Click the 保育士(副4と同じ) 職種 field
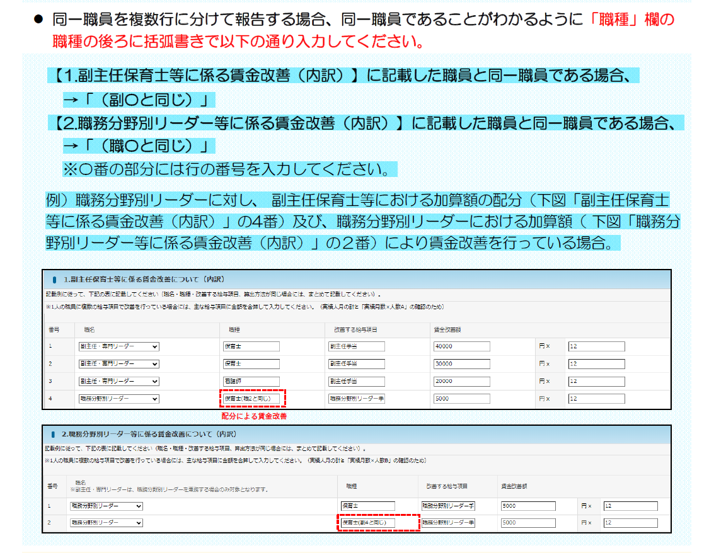709x553 pixels. 367,523
